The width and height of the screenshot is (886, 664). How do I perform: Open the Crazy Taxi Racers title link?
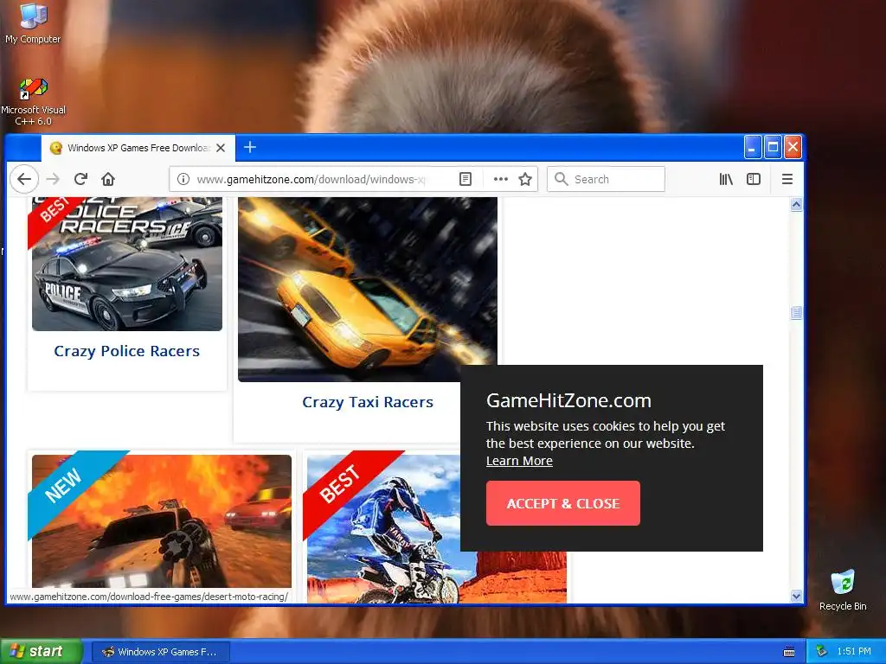pyautogui.click(x=367, y=402)
